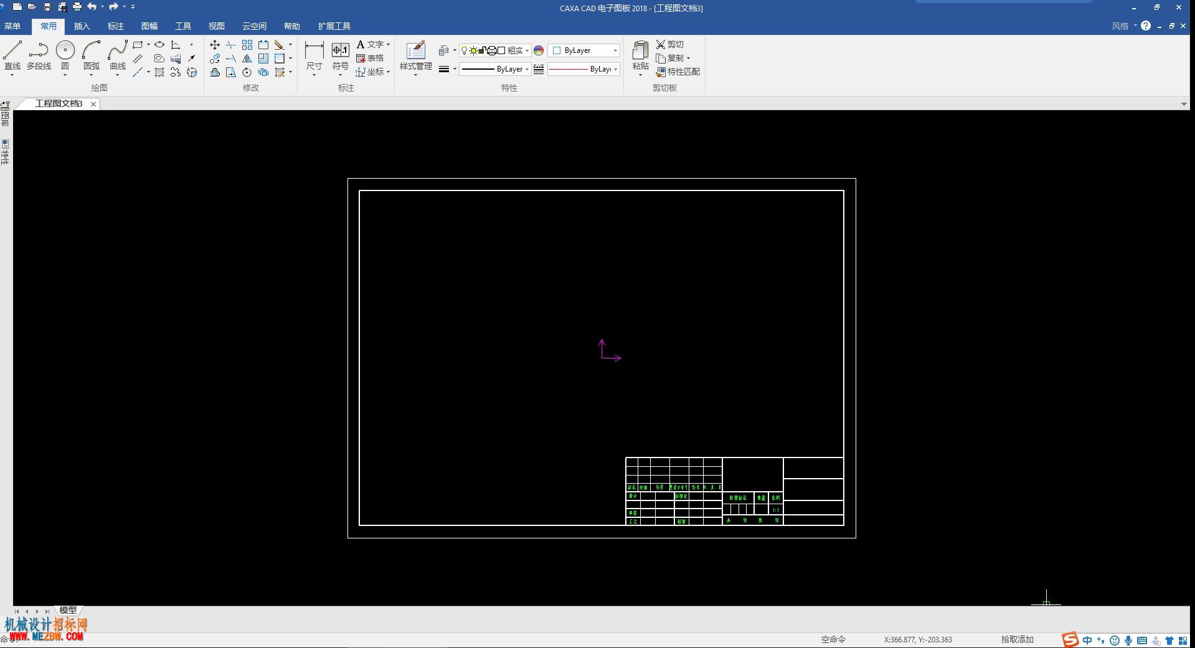Click the rotate modify tool
This screenshot has width=1195, height=648.
(x=247, y=72)
